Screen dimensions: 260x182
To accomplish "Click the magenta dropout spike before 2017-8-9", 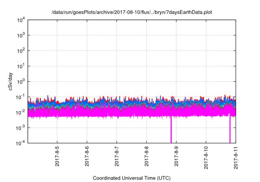I will point(171,130).
